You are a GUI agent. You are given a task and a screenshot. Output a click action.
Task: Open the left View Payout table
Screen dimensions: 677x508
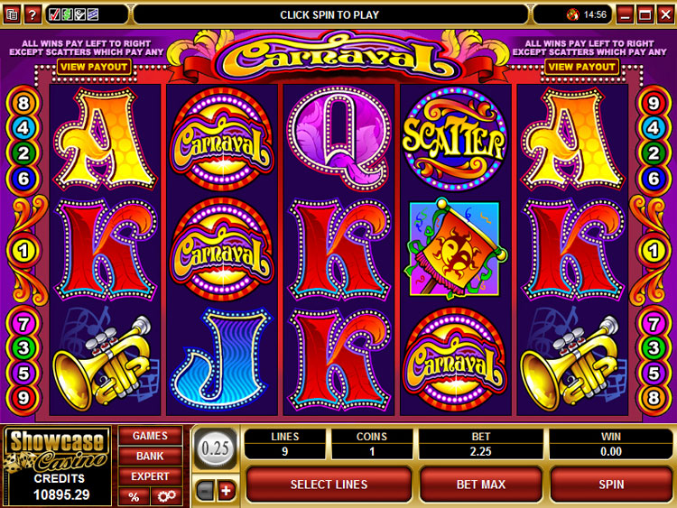coord(94,67)
